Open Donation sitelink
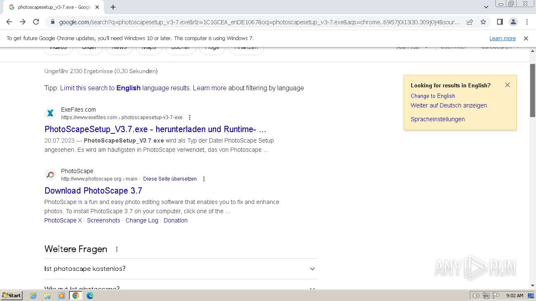536x301 pixels. [175, 220]
